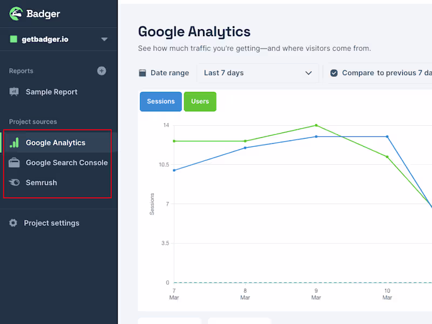
Task: Open Semrush project source
Action: (x=42, y=183)
